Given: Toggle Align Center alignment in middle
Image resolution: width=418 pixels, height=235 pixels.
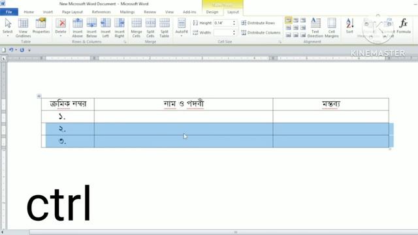Looking at the screenshot, I should tap(296, 27).
